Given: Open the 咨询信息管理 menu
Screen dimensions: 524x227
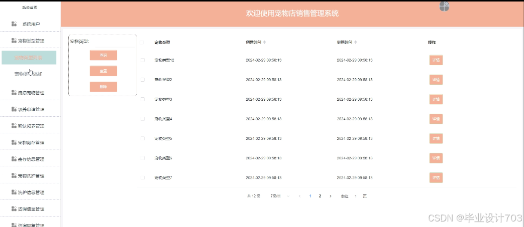Looking at the screenshot, I should [x=30, y=209].
